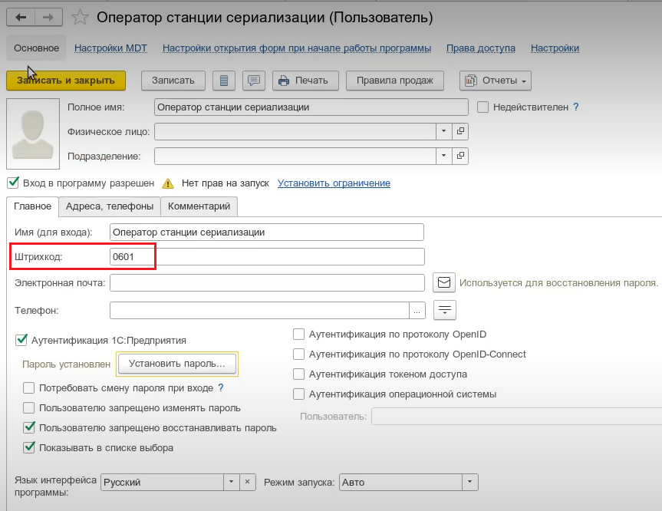The height and width of the screenshot is (511, 662).
Task: Click the envelope icon beside email field
Action: click(x=444, y=282)
